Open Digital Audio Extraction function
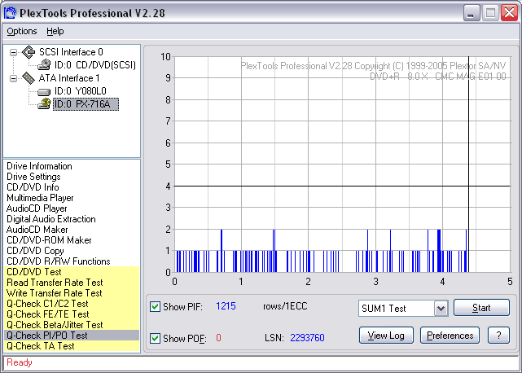522x373 pixels. click(51, 219)
